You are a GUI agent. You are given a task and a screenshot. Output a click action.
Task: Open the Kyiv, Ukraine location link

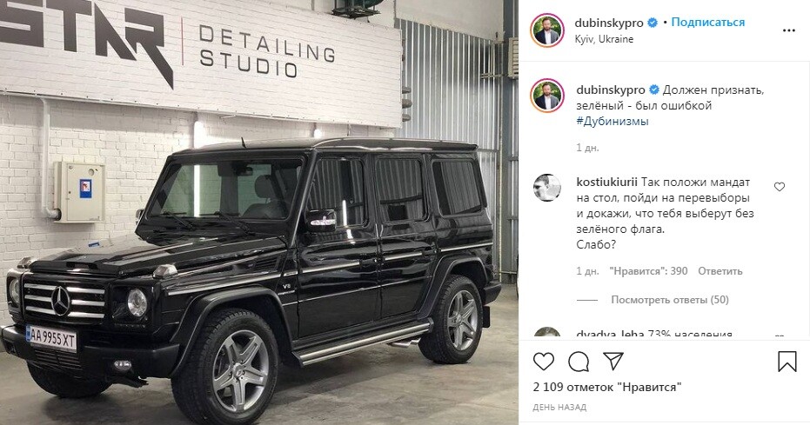point(604,39)
